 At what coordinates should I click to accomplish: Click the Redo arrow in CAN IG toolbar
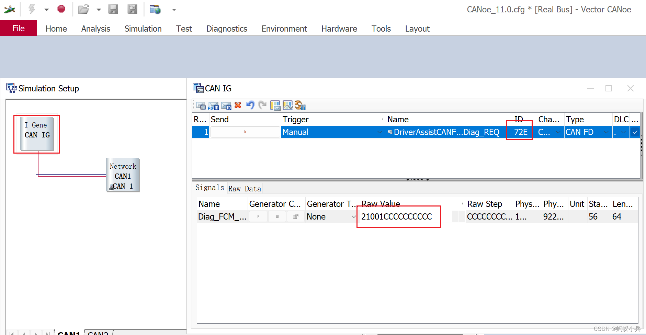tap(262, 105)
